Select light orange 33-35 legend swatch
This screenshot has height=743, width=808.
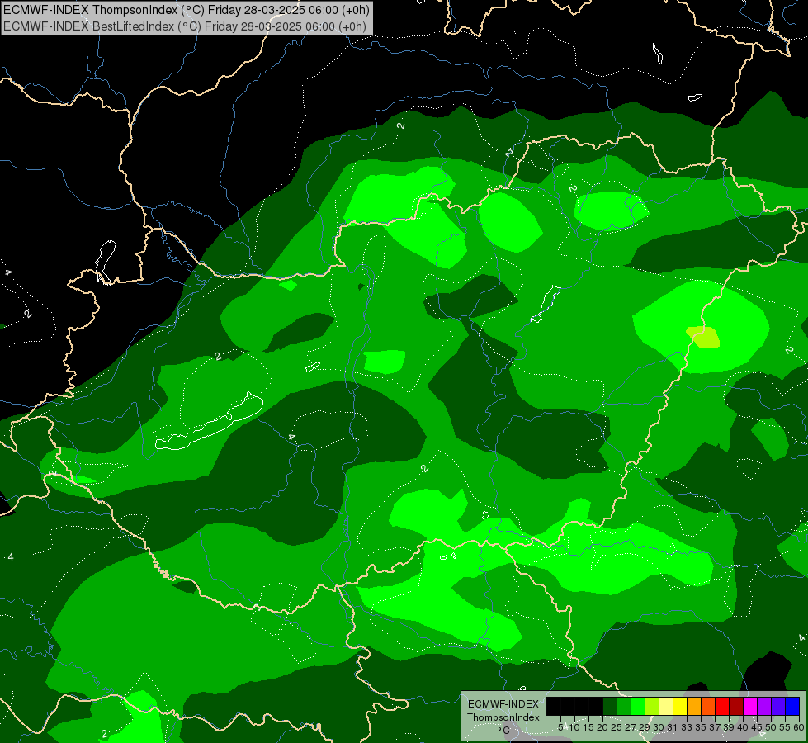(693, 706)
